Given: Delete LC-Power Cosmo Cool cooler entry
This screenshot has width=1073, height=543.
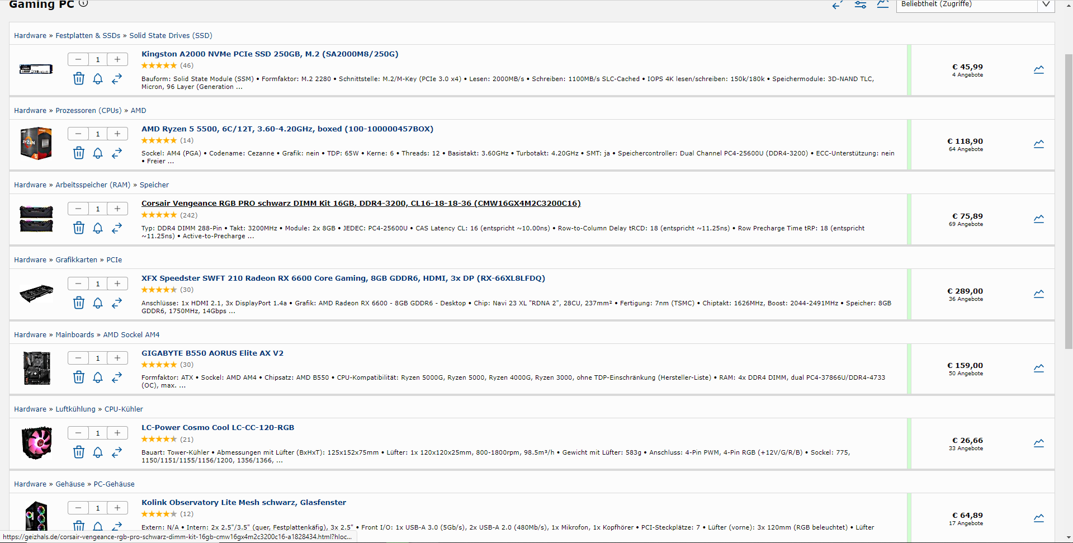Looking at the screenshot, I should (x=79, y=452).
